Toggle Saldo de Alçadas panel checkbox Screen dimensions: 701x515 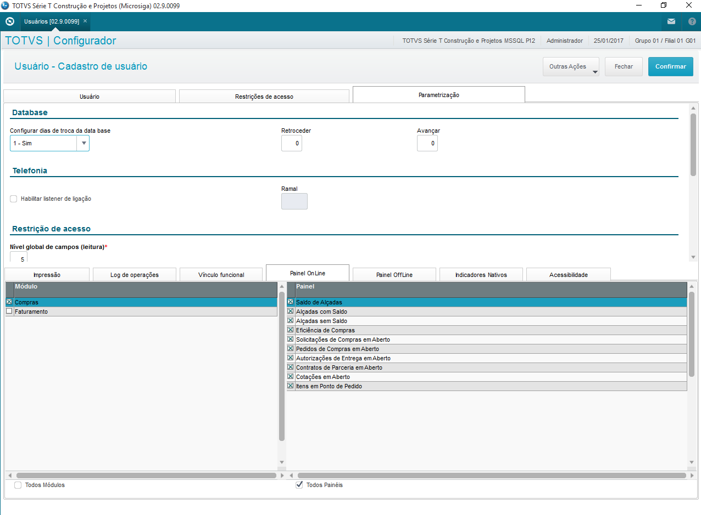click(x=291, y=302)
